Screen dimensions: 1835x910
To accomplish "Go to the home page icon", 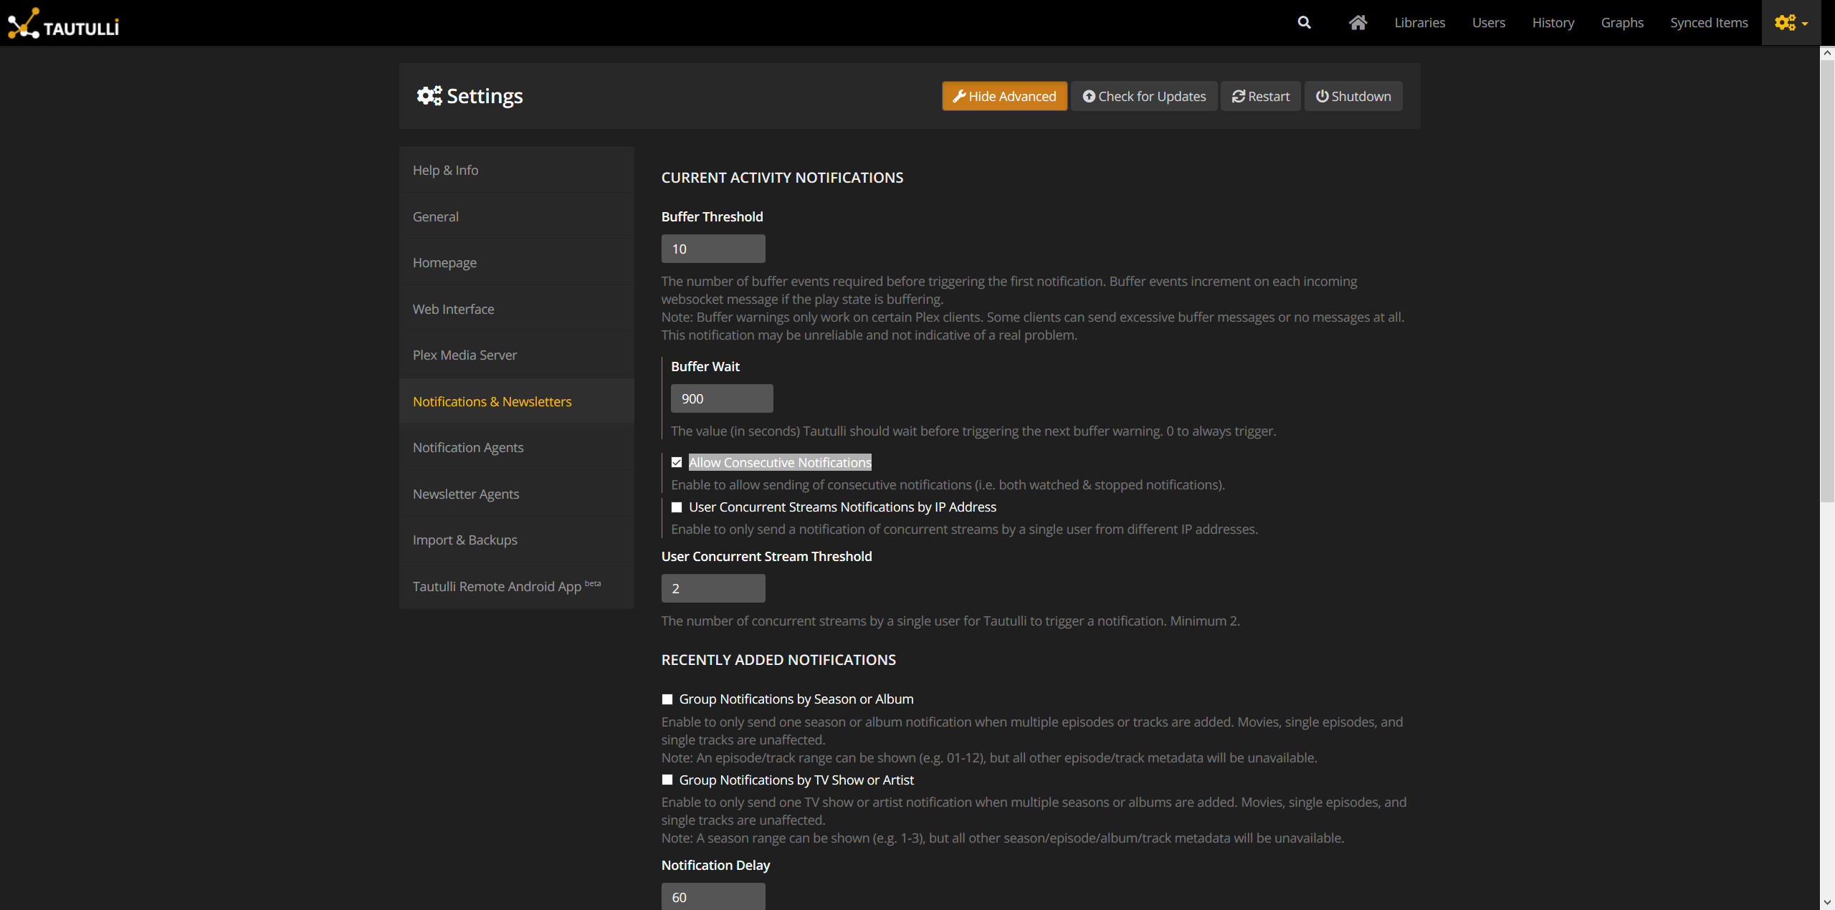I will (1358, 23).
